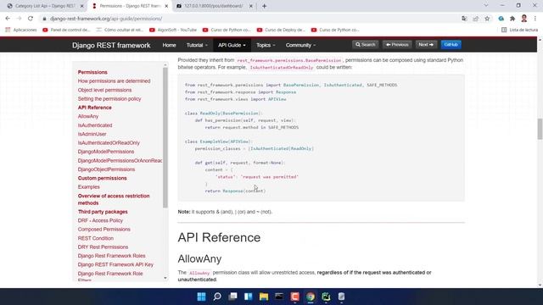Bookmark this page with the star icon
The width and height of the screenshot is (543, 305).
click(x=487, y=19)
